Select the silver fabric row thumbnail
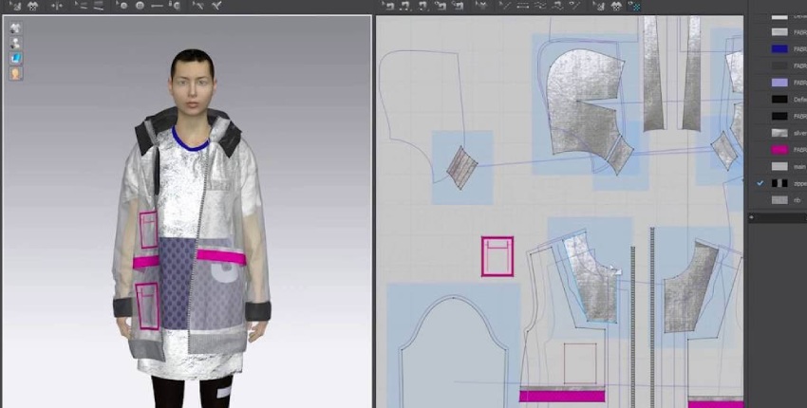807x408 pixels. pos(779,133)
